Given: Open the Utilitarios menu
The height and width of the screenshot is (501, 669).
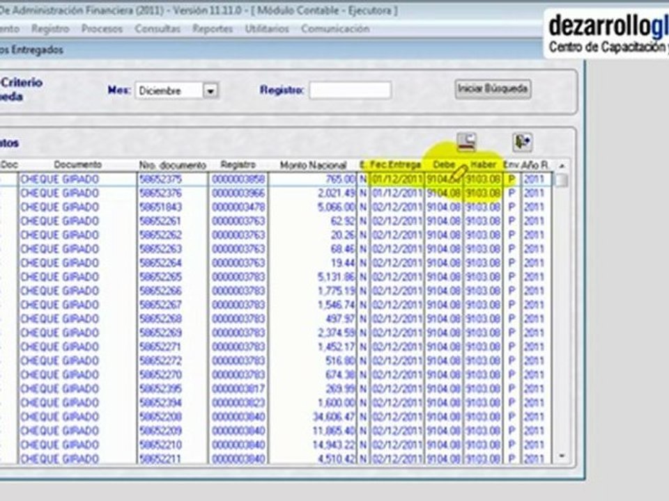Looking at the screenshot, I should click(267, 29).
